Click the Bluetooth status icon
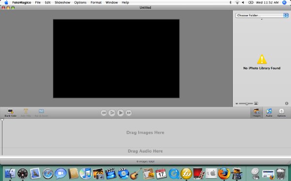The image size is (291, 181). 230,2
